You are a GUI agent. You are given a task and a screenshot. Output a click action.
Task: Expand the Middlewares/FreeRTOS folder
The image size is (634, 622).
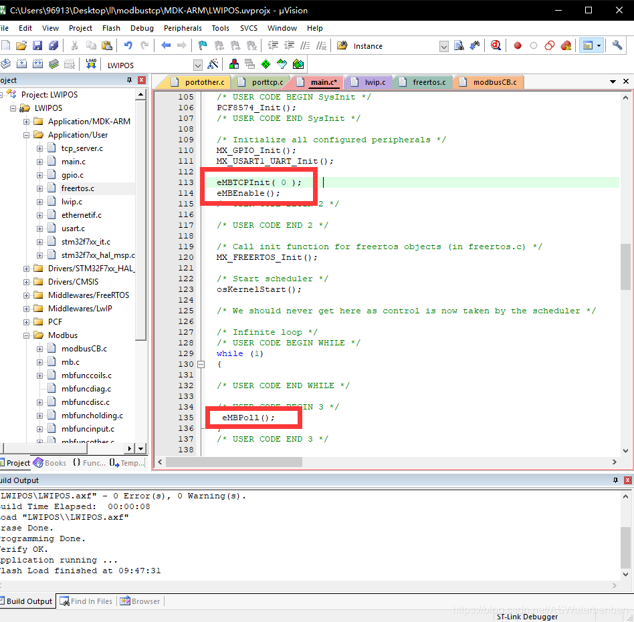(x=26, y=295)
